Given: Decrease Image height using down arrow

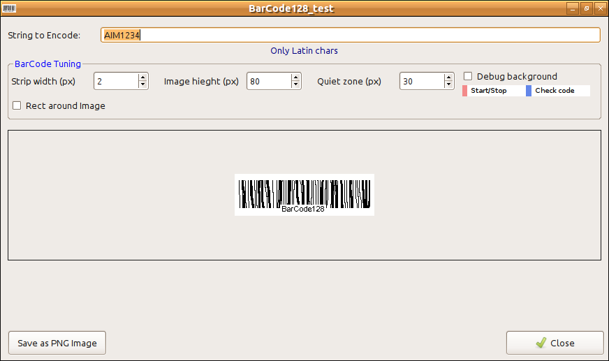Looking at the screenshot, I should coord(295,85).
